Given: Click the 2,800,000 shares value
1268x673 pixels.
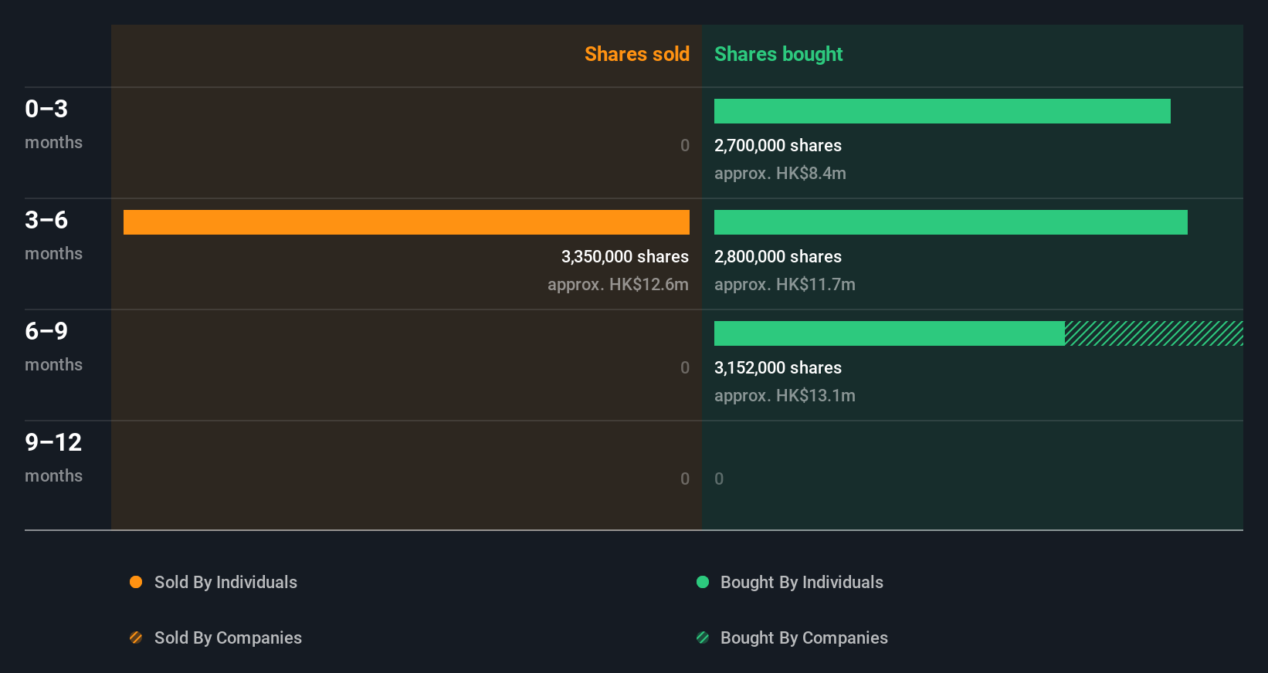Looking at the screenshot, I should (x=778, y=256).
